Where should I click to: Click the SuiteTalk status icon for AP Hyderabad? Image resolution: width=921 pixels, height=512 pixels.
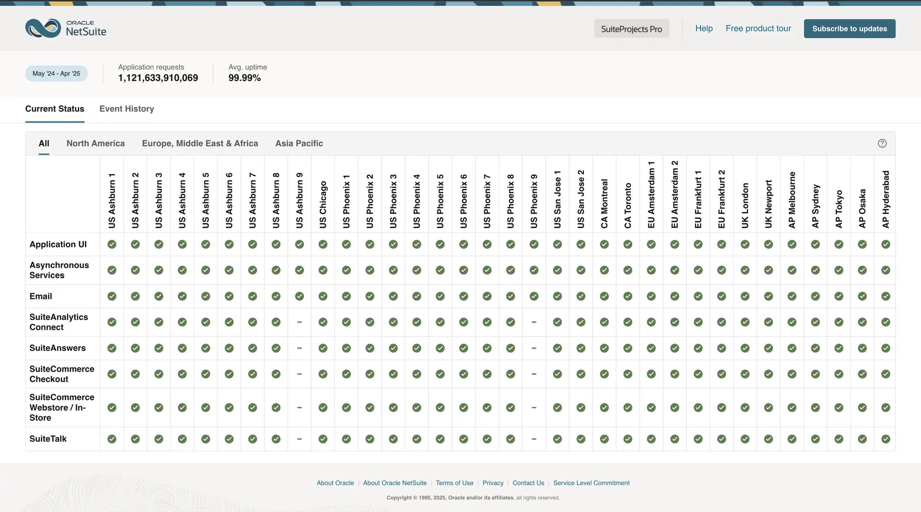point(885,439)
